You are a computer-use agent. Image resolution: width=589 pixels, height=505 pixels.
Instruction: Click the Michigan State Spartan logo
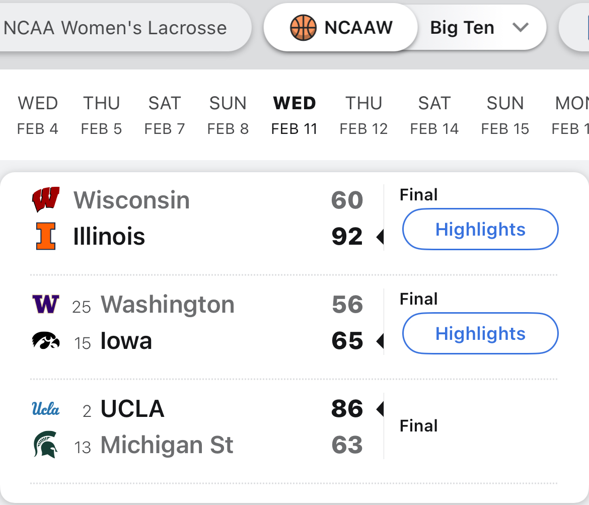coord(46,445)
